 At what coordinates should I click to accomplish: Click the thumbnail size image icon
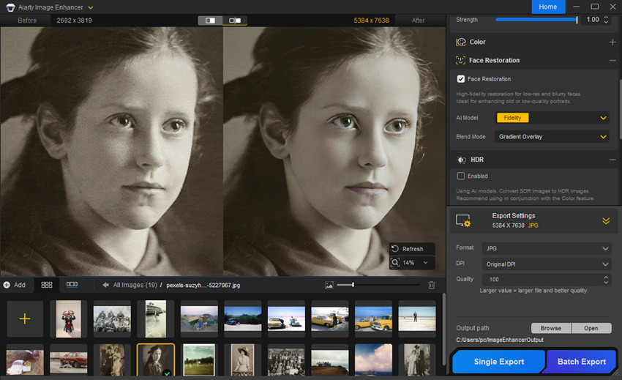(x=329, y=285)
